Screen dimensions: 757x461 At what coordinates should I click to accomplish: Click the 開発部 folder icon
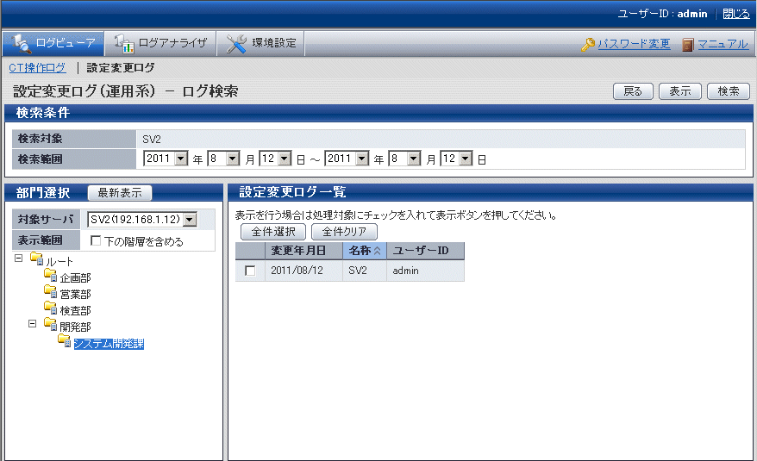pyautogui.click(x=51, y=324)
